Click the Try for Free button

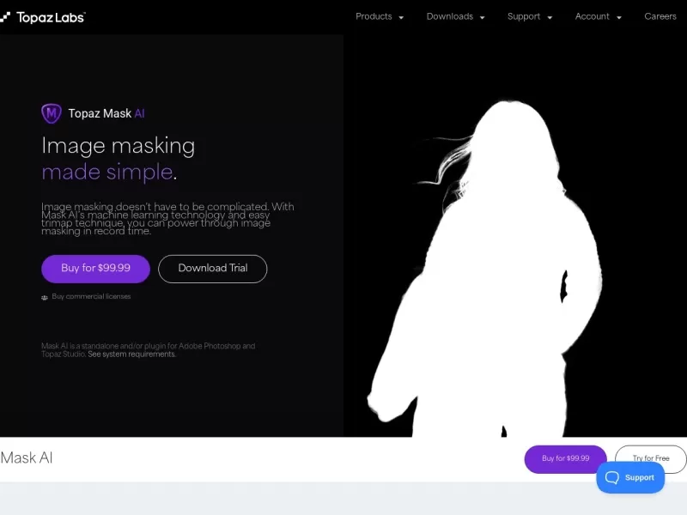pos(651,458)
